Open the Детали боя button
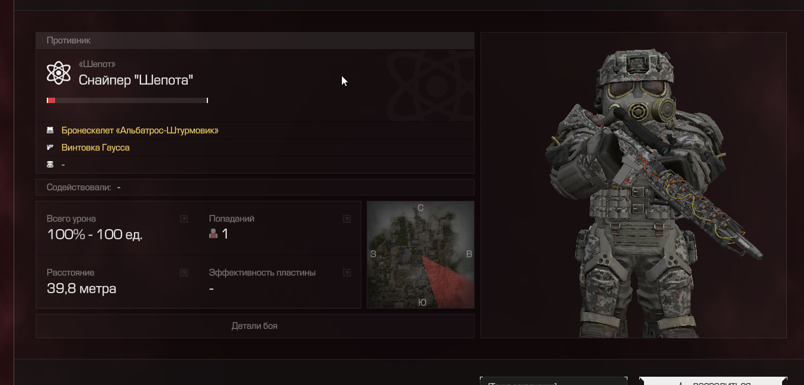This screenshot has width=804, height=385. [x=255, y=326]
